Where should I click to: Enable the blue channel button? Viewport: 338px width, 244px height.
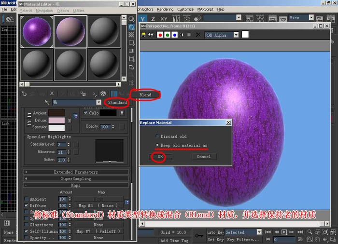(x=175, y=35)
